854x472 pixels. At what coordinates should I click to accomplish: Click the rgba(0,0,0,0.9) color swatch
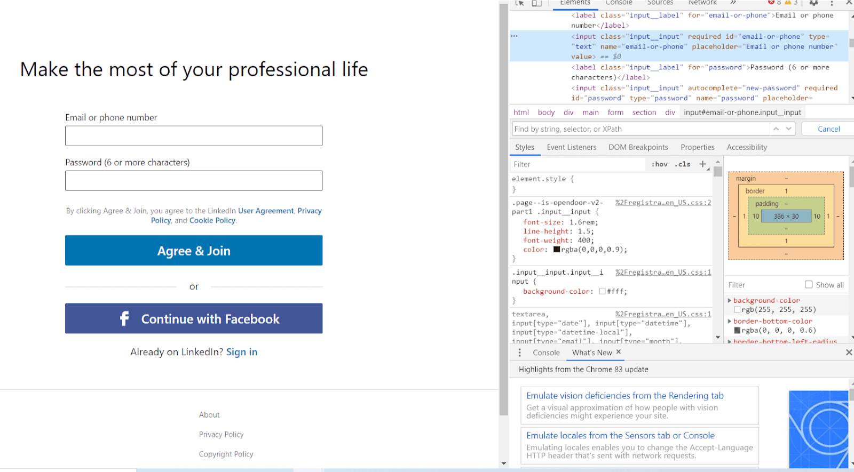tap(557, 250)
